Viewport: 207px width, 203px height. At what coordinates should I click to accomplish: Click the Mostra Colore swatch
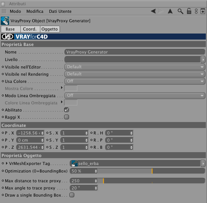coord(71,88)
